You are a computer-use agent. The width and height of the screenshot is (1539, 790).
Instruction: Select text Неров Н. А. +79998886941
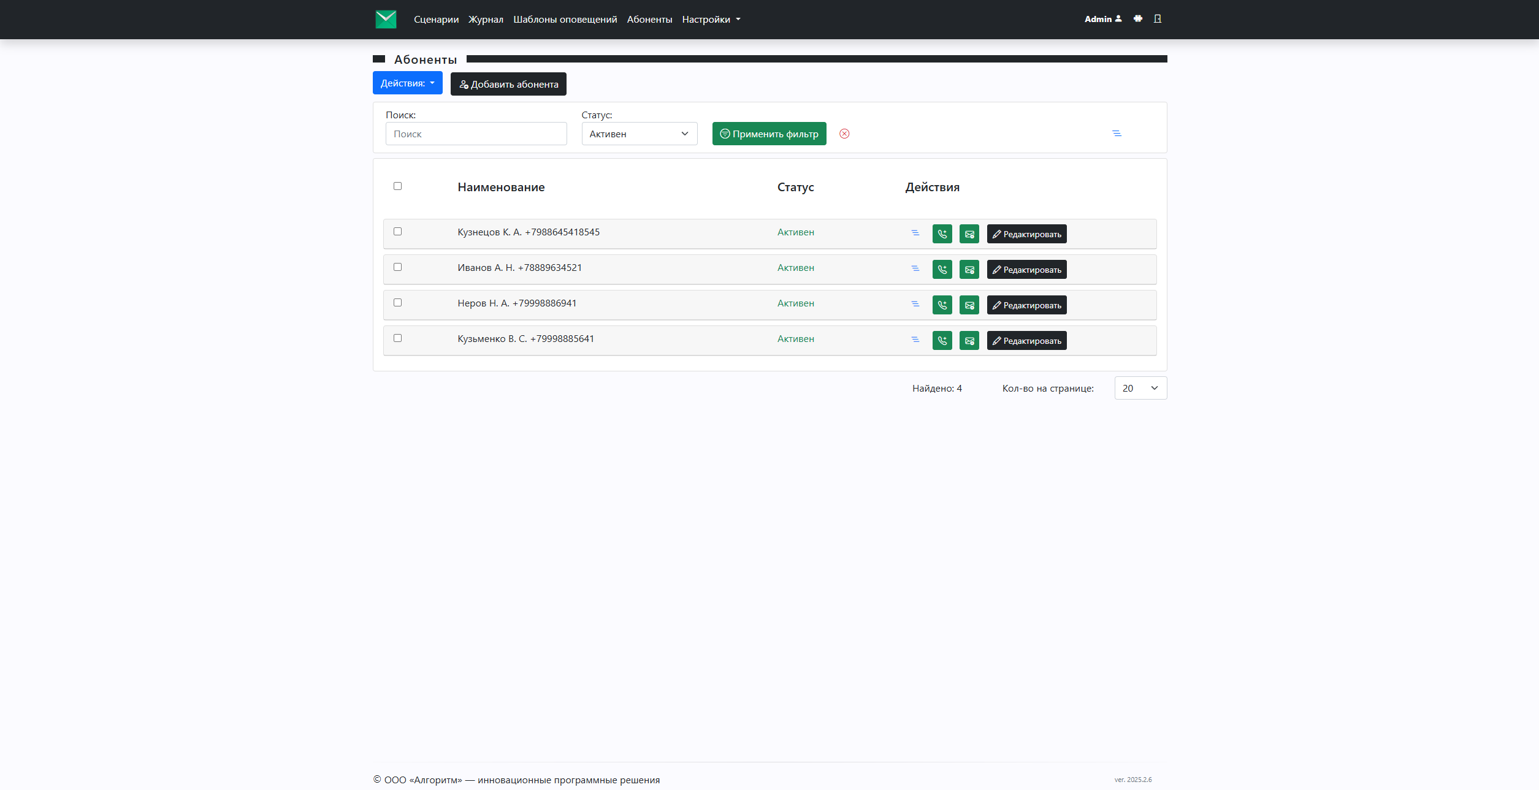click(x=517, y=303)
